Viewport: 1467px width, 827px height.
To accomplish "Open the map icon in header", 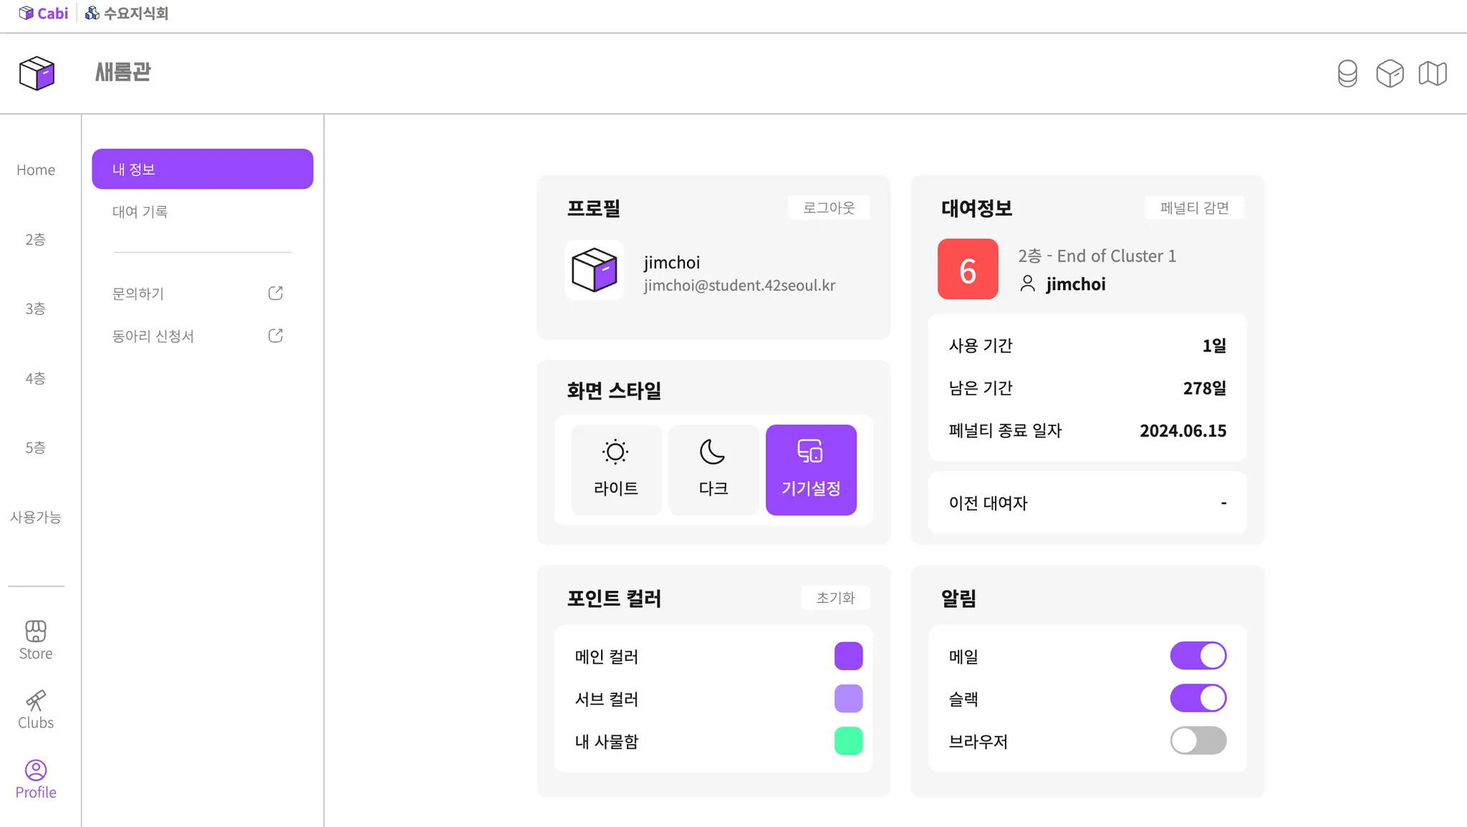I will pyautogui.click(x=1433, y=73).
